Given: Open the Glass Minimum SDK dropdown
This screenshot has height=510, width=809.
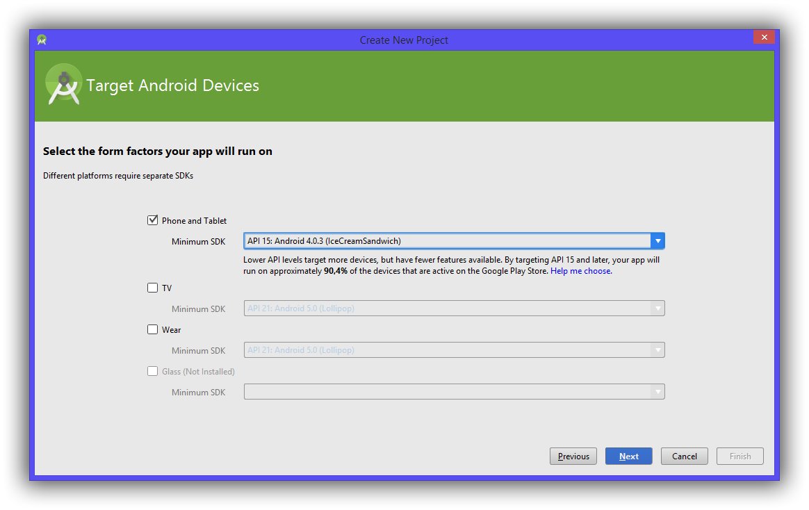Looking at the screenshot, I should pos(454,392).
